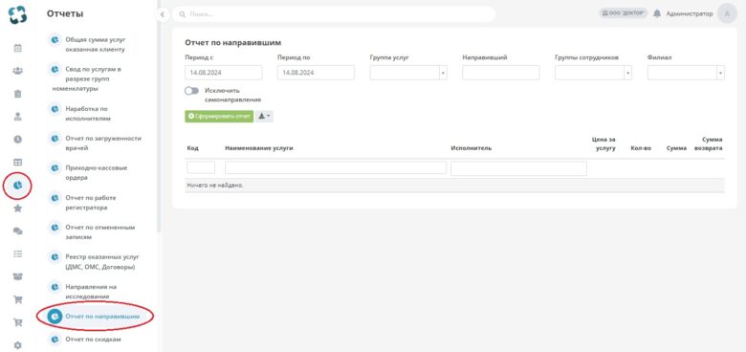Focus the Направивший input field
Image resolution: width=746 pixels, height=352 pixels.
coord(501,73)
